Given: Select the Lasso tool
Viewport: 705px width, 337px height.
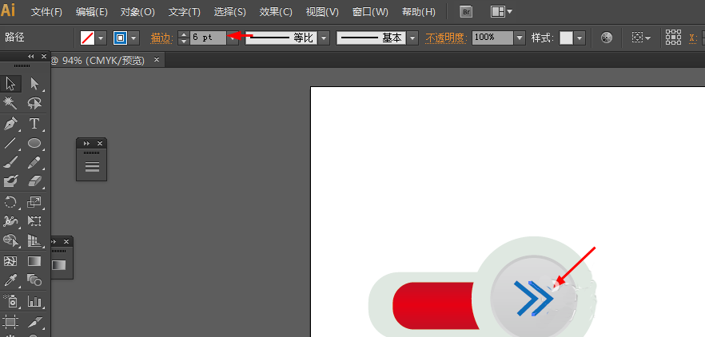Looking at the screenshot, I should [34, 103].
